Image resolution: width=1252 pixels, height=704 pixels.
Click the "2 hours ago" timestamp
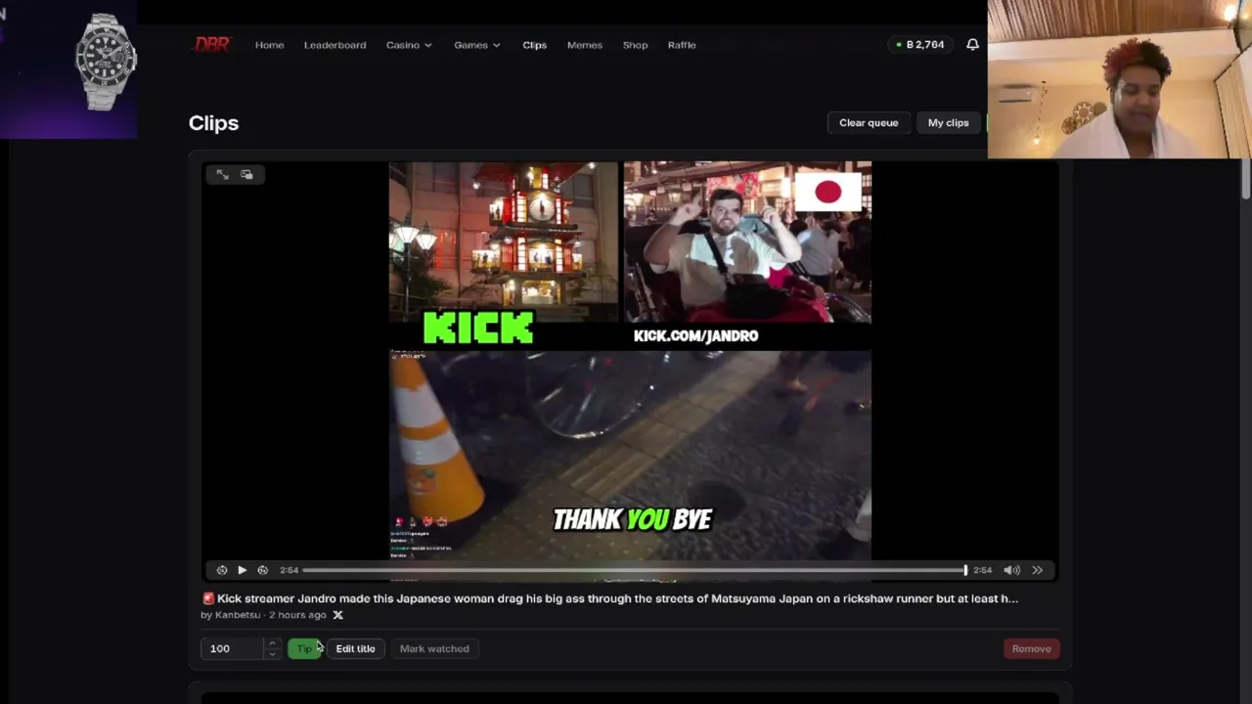[x=297, y=615]
